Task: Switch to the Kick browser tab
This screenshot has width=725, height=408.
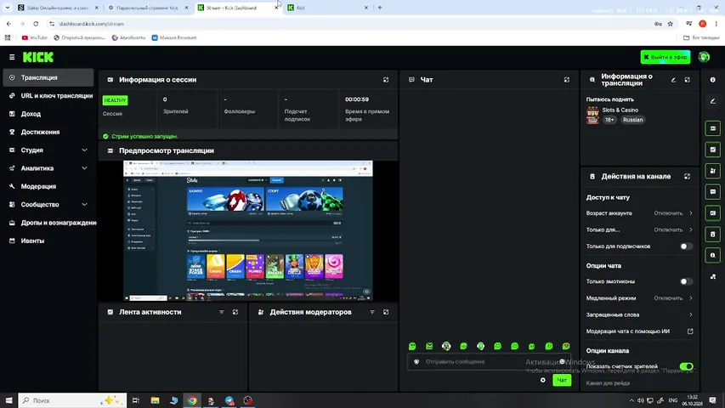Action: click(x=327, y=8)
